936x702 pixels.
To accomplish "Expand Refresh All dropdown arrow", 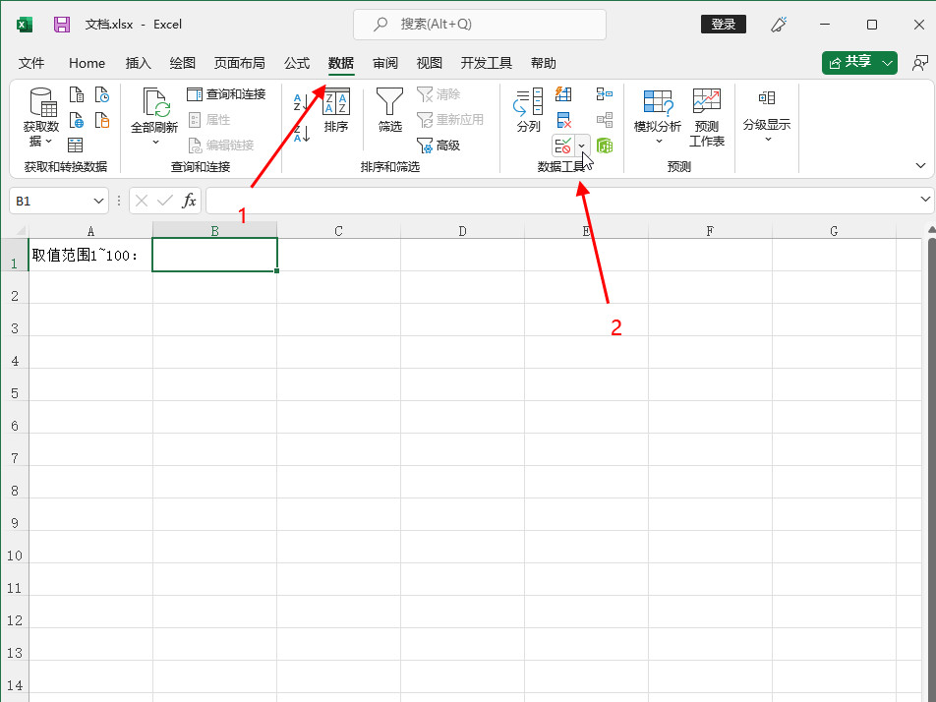I will (x=155, y=142).
